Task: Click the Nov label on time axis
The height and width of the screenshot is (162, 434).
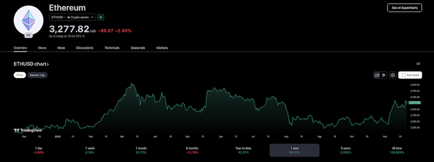Action: point(386,137)
